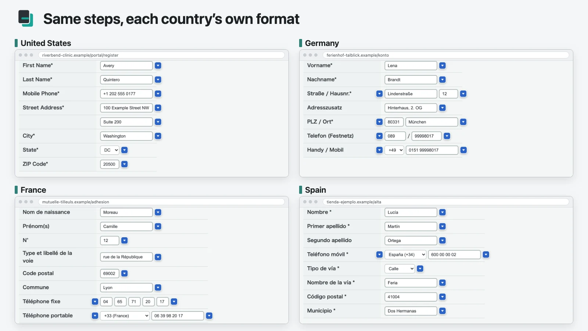Image resolution: width=588 pixels, height=331 pixels.
Task: Click the blue icon next to Moreau field
Action: 158,212
